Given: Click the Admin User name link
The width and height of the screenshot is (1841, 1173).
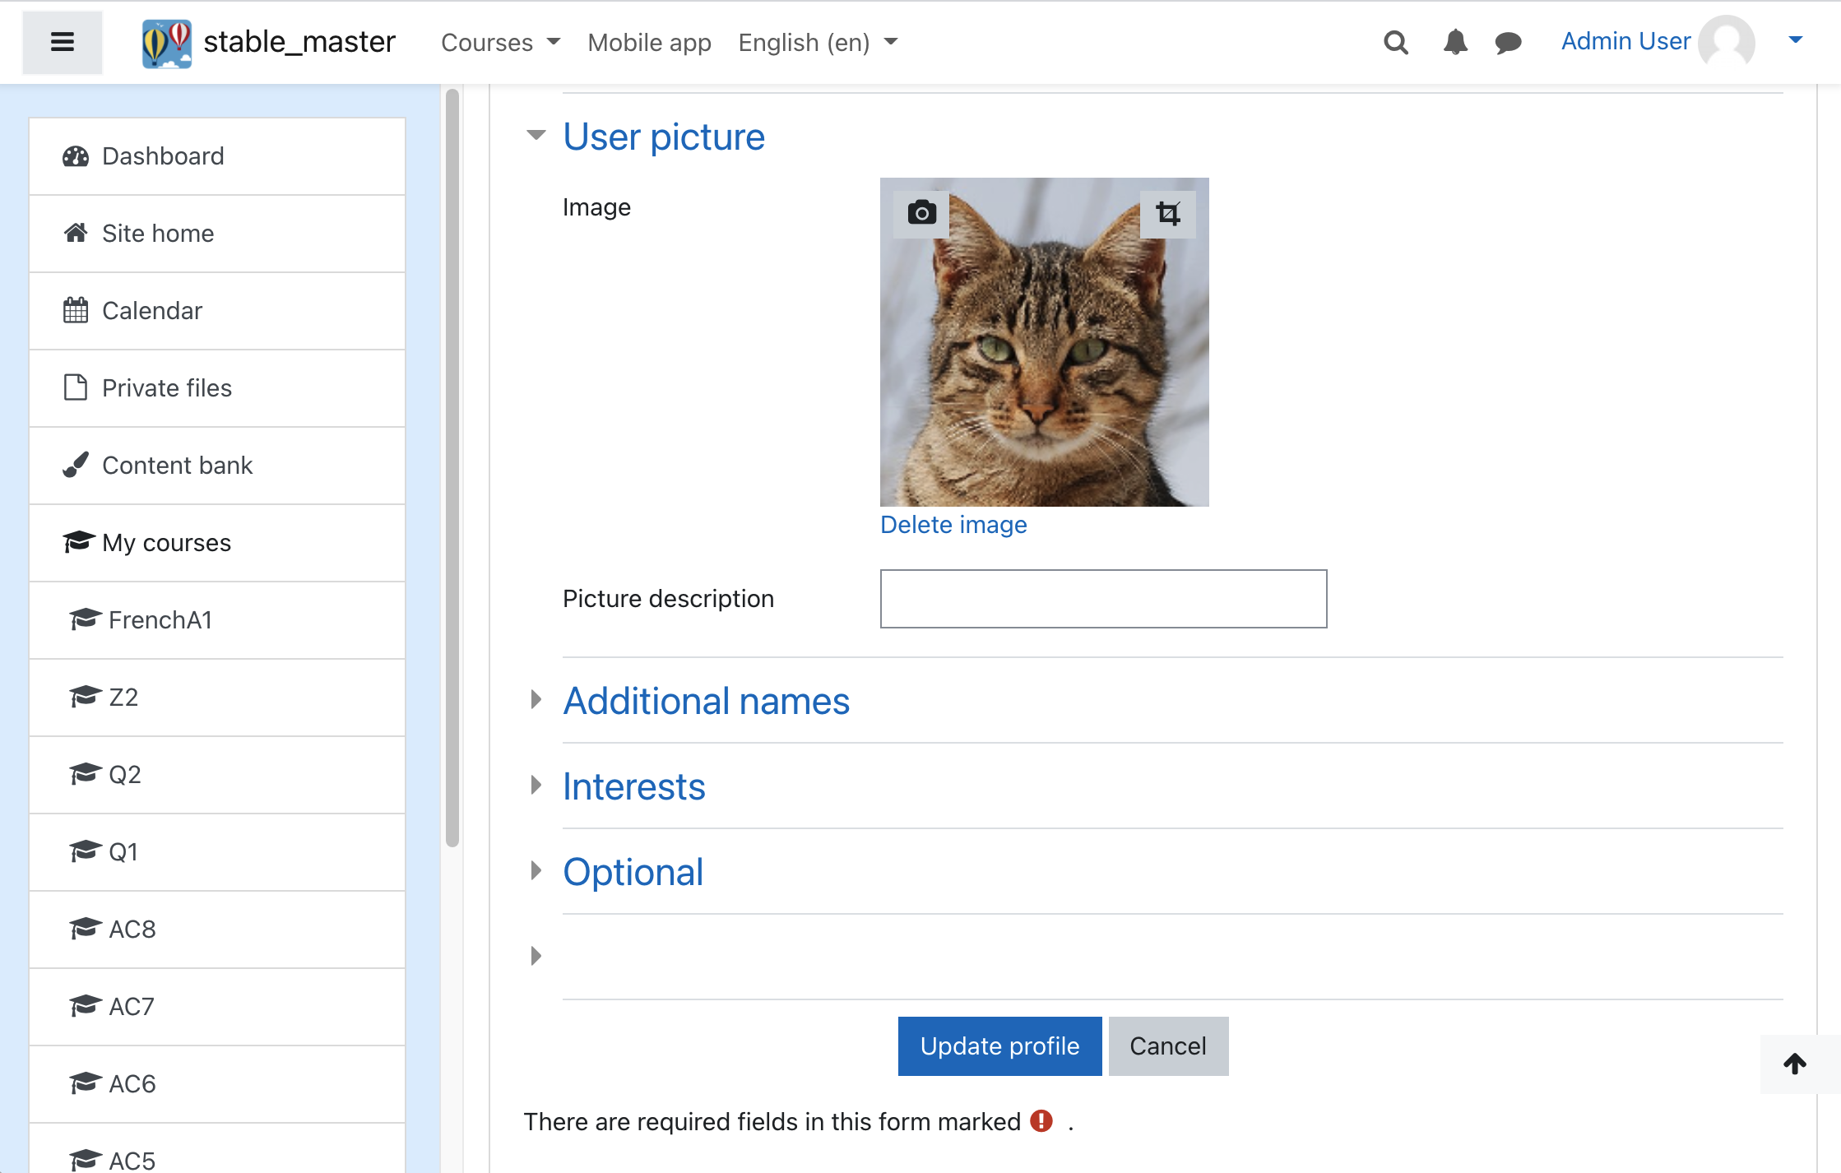Looking at the screenshot, I should (1625, 41).
